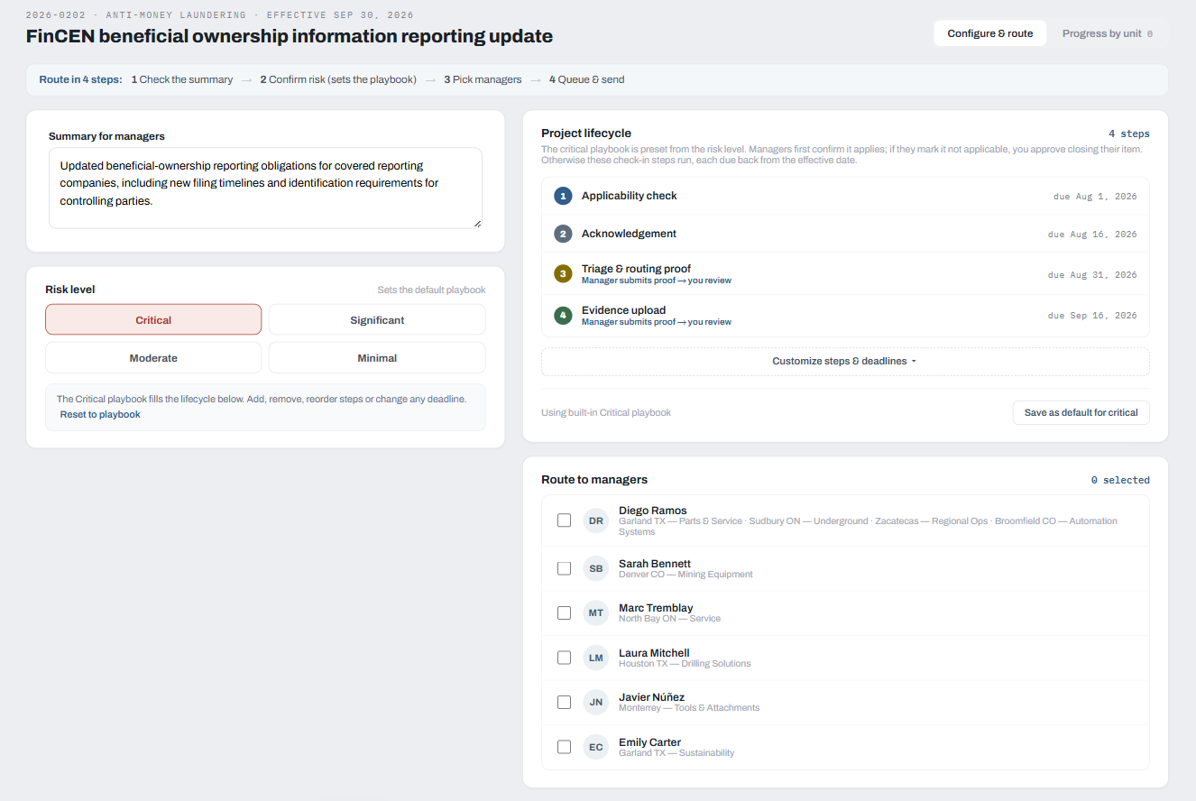Click the JN avatar icon
The height and width of the screenshot is (801, 1196).
[x=596, y=702]
